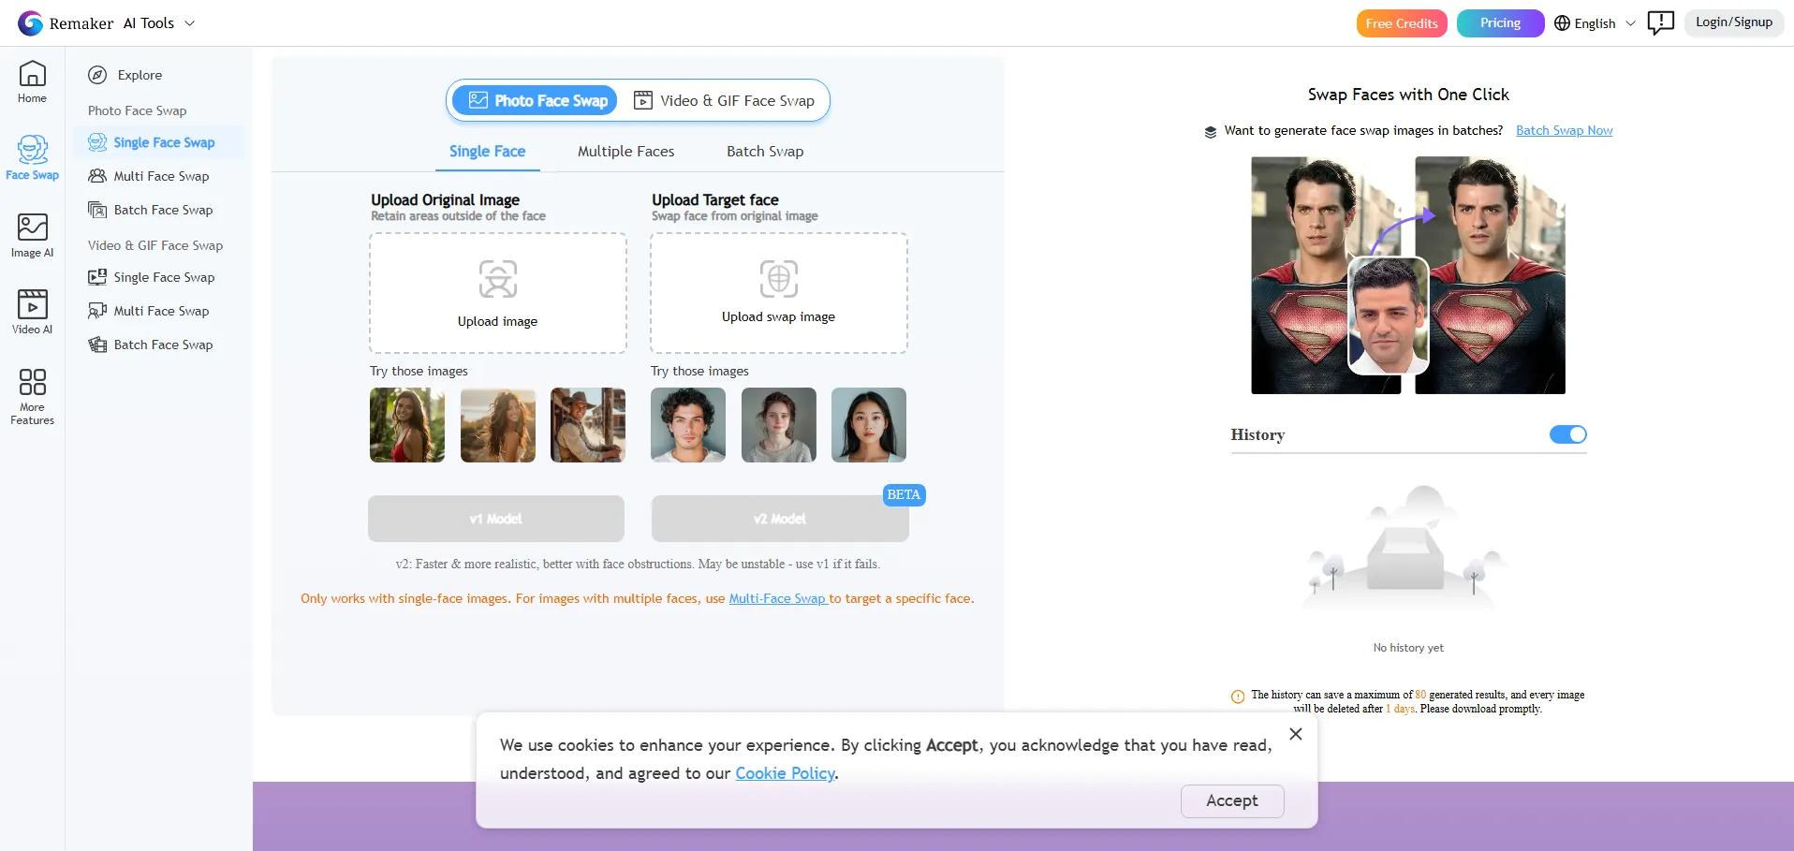The image size is (1794, 851).
Task: Switch to Video & GIF Face Swap
Action: tap(725, 101)
